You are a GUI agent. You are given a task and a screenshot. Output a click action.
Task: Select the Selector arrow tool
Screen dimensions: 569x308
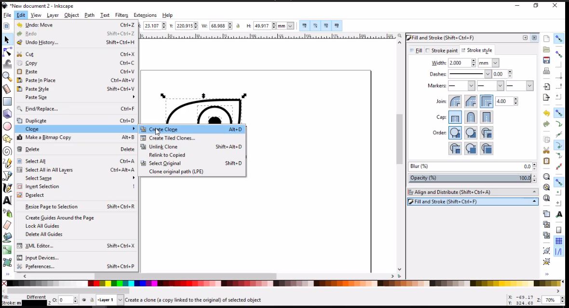tap(7, 39)
